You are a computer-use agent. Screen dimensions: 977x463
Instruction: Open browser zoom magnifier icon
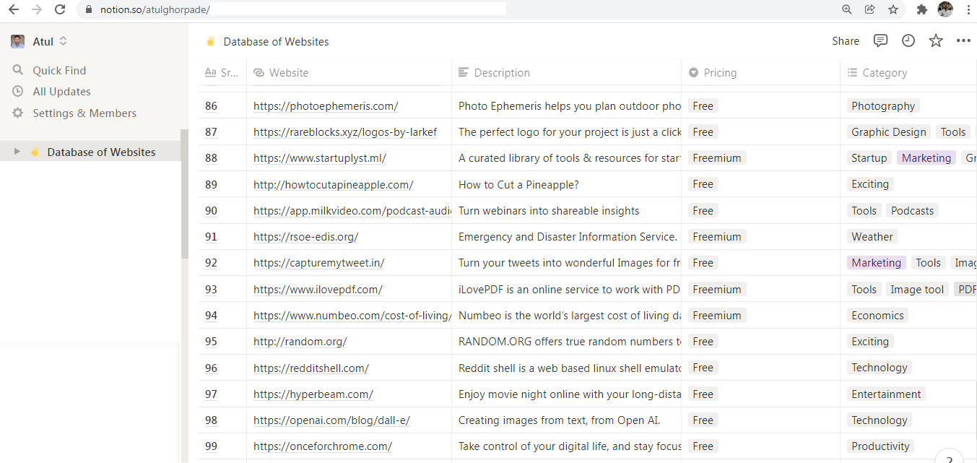tap(847, 9)
